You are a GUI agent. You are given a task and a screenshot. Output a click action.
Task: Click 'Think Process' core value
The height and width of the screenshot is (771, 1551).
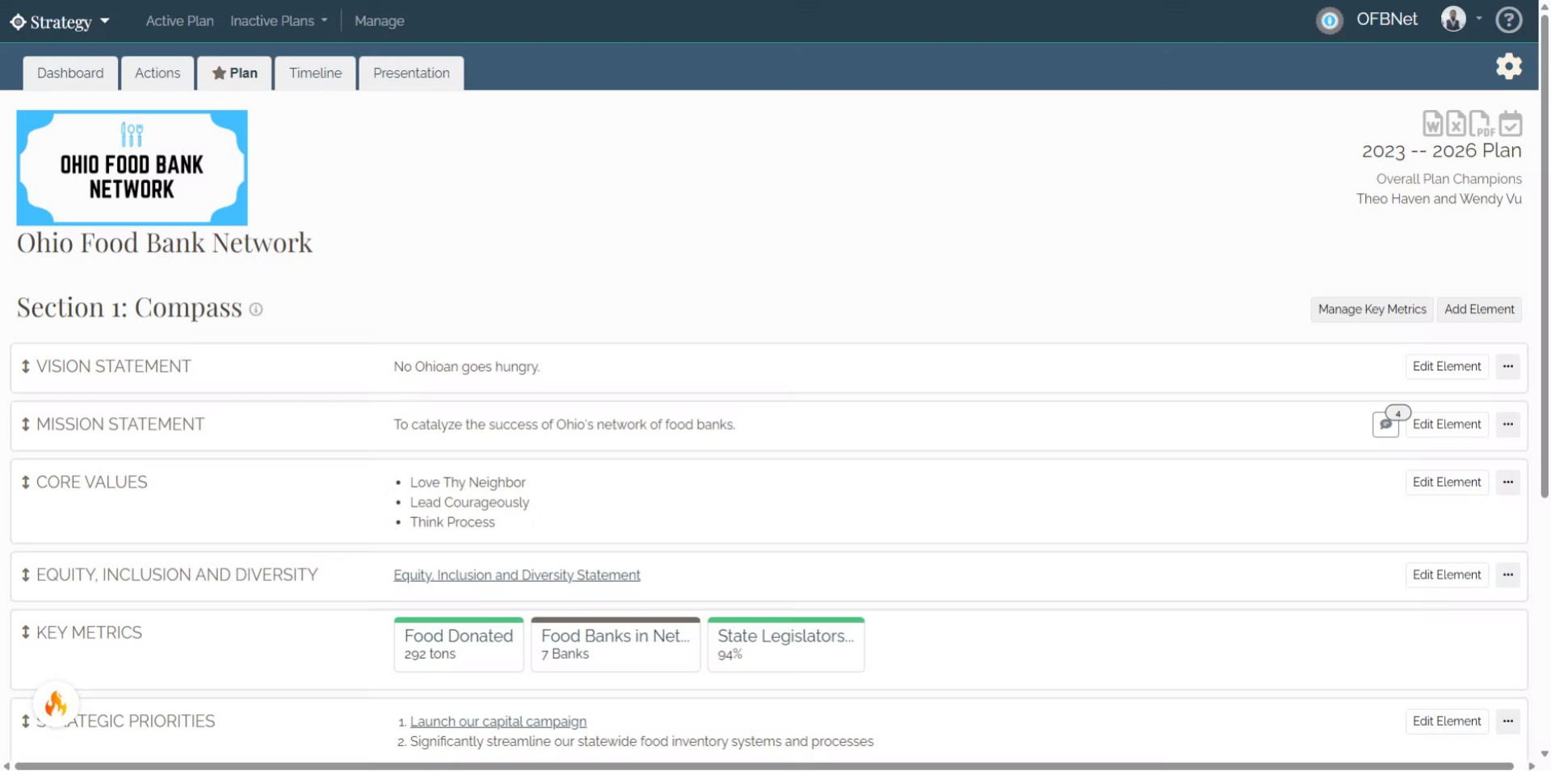point(452,522)
